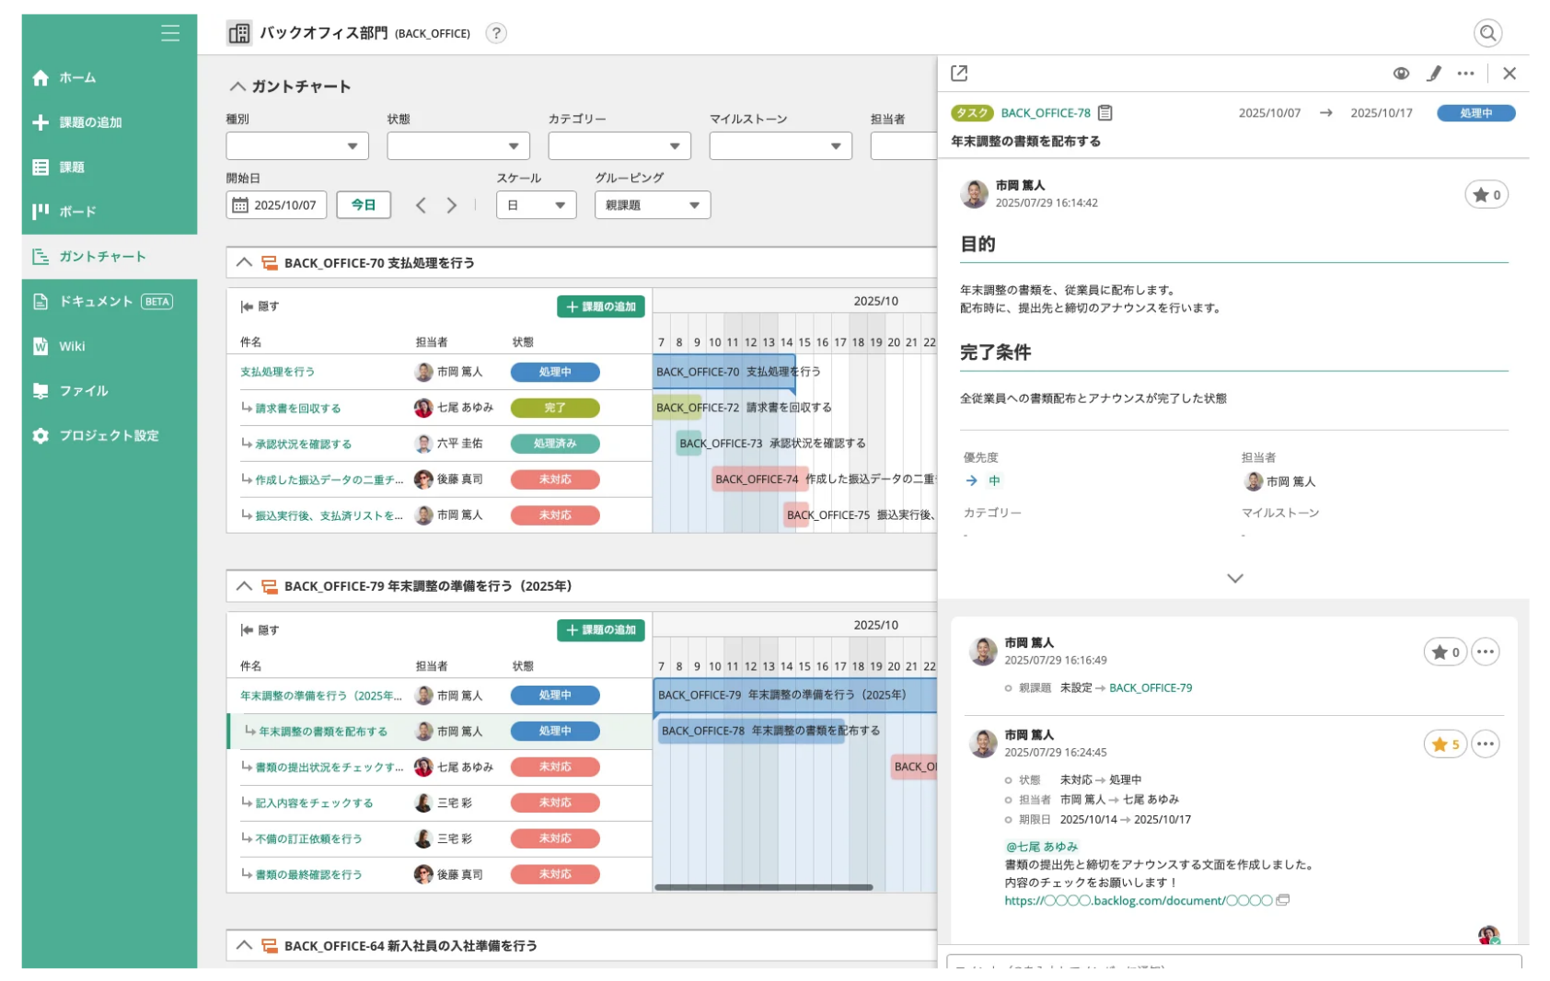Open the more options dots in panel header
Image resolution: width=1550 pixels, height=981 pixels.
[1466, 74]
